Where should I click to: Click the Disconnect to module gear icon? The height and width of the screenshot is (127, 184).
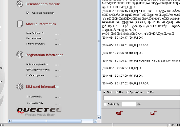pos(20,4)
